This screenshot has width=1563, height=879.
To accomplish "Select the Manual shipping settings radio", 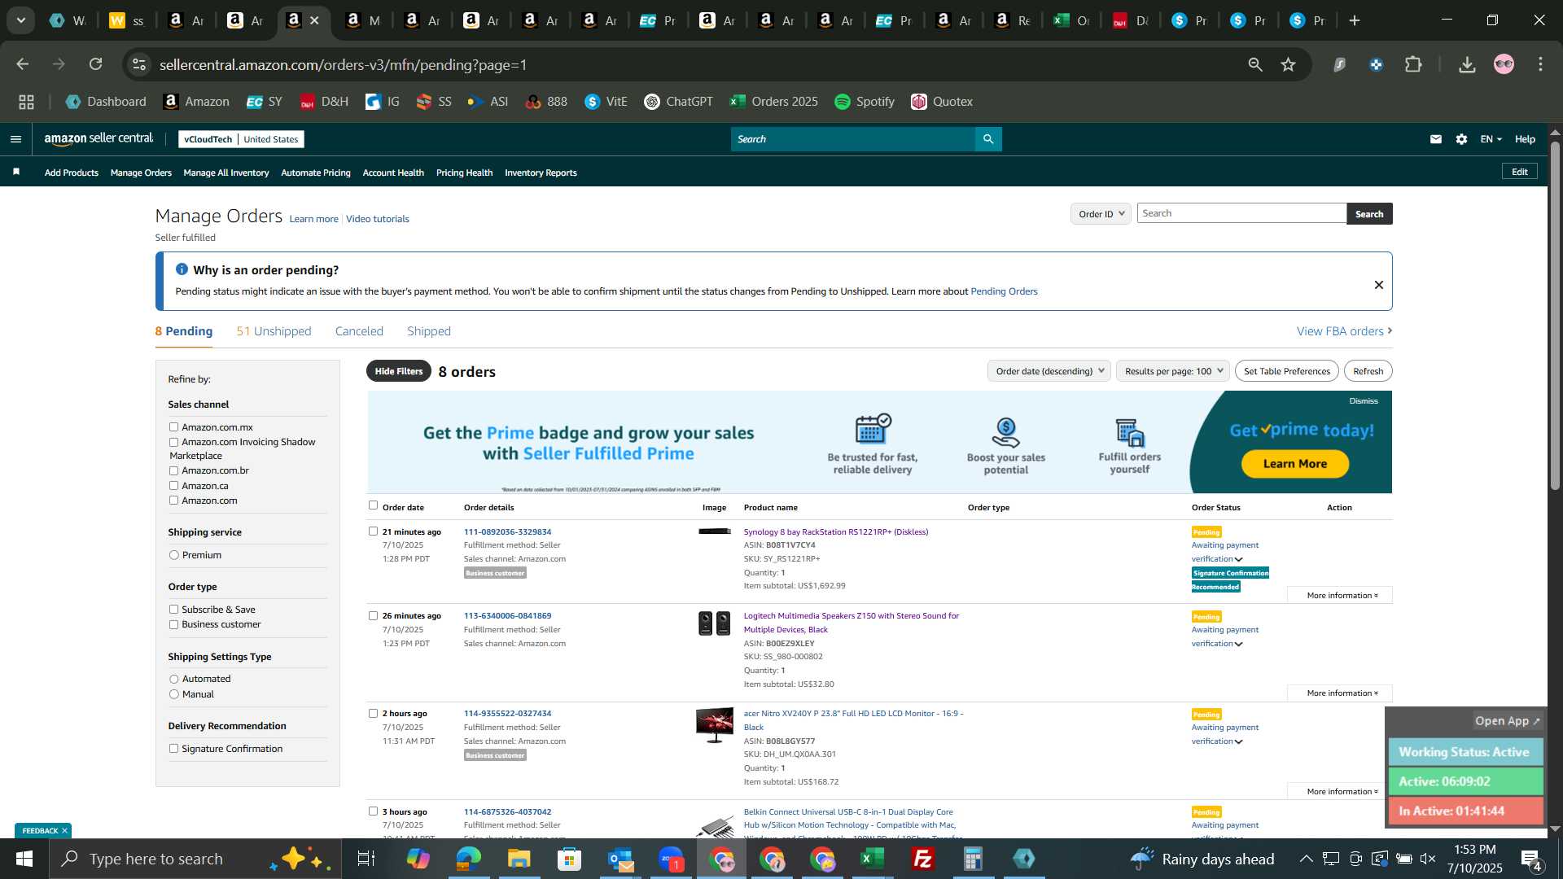I will tap(173, 694).
